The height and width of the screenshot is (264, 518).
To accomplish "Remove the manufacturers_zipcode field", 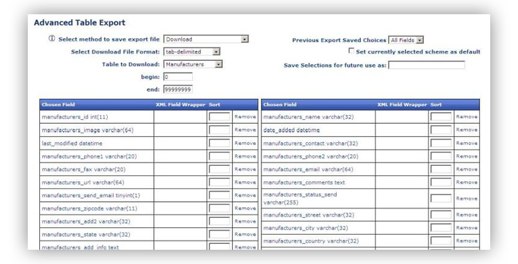I will 245,208.
